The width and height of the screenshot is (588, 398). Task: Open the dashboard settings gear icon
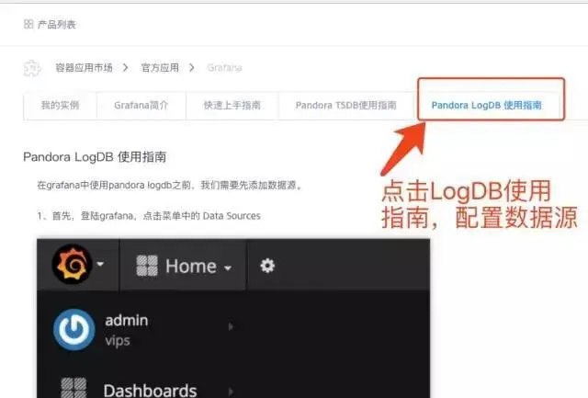tap(267, 266)
